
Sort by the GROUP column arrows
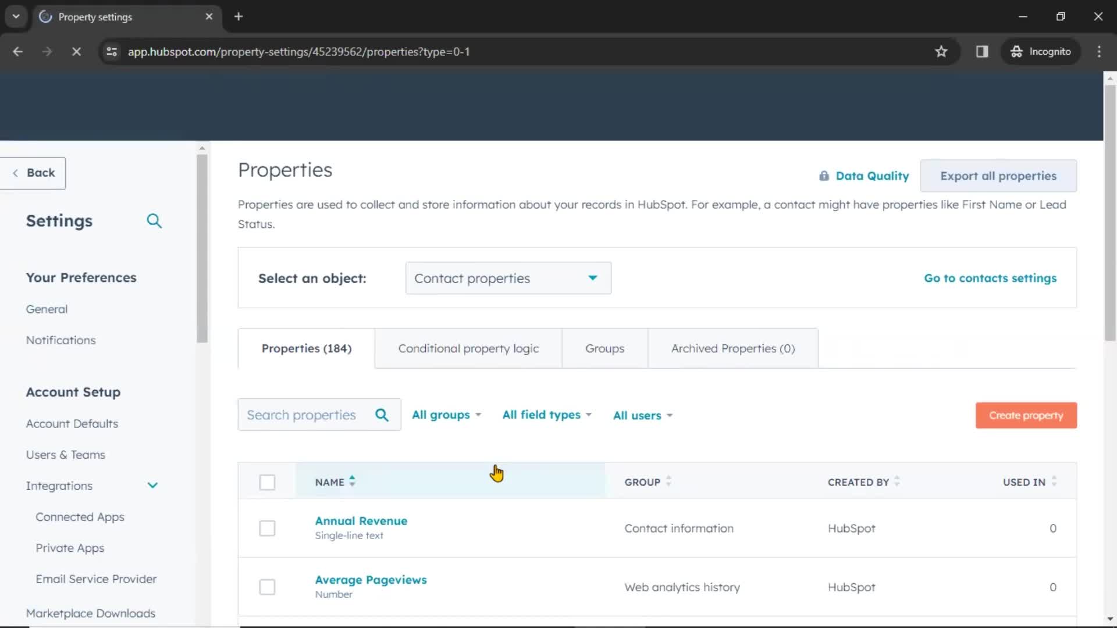pyautogui.click(x=668, y=481)
